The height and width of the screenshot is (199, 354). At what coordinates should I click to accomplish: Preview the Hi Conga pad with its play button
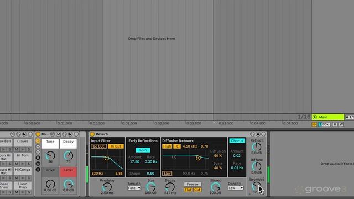pyautogui.click(x=23, y=178)
